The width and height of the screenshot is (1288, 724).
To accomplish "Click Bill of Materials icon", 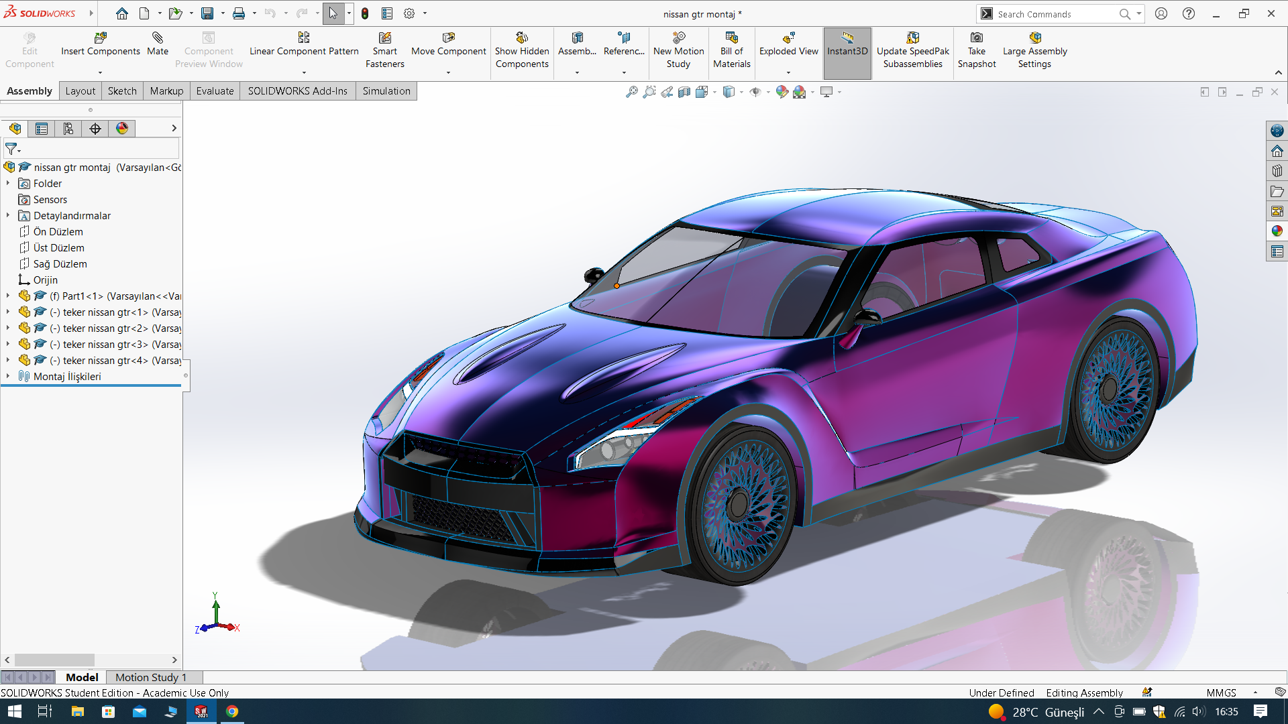I will click(x=731, y=38).
